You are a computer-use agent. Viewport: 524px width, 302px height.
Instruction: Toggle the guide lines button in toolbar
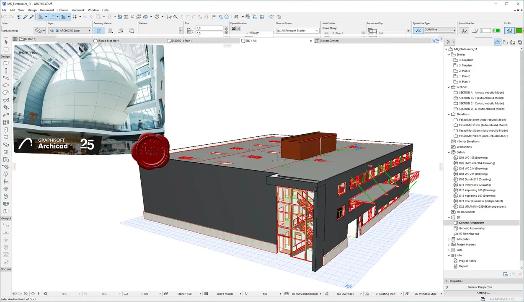point(41,17)
